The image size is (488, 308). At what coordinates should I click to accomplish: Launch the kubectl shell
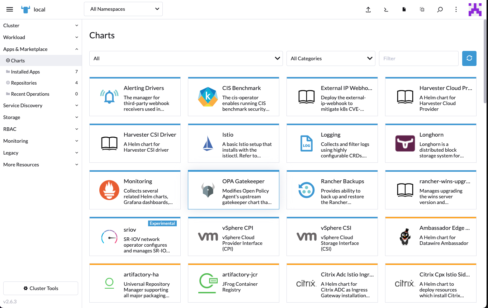tap(386, 9)
